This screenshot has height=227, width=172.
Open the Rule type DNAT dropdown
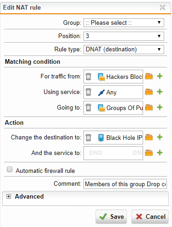[x=124, y=50]
